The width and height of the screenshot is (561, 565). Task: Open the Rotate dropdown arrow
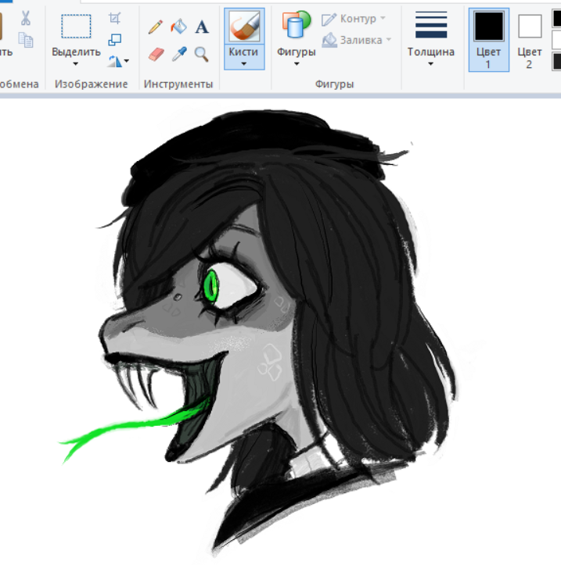tap(127, 61)
